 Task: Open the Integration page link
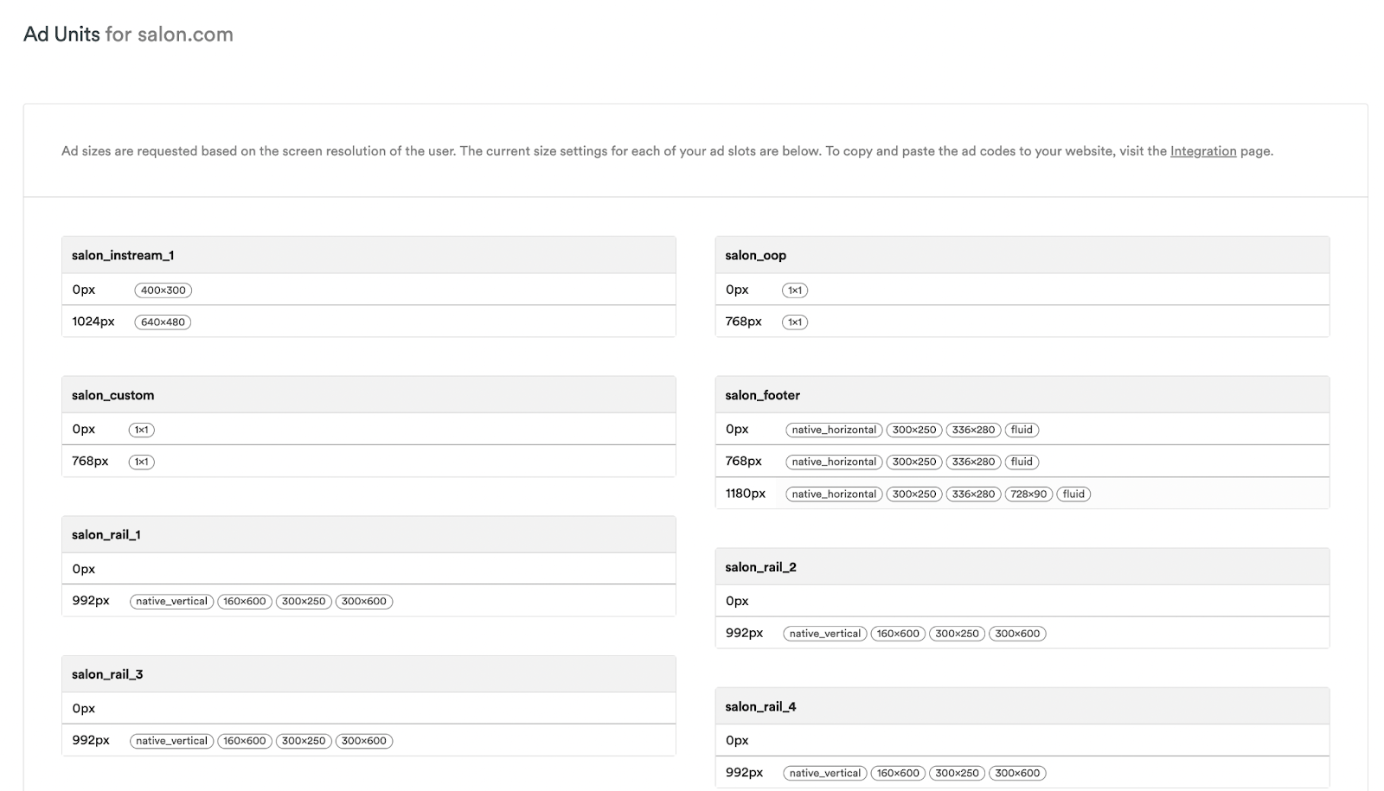[1203, 151]
